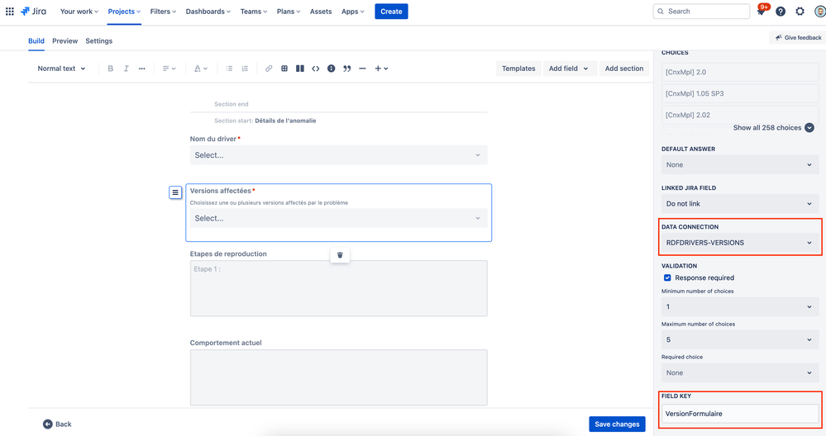Open the Data Connection dropdown
The height and width of the screenshot is (436, 826).
point(740,243)
